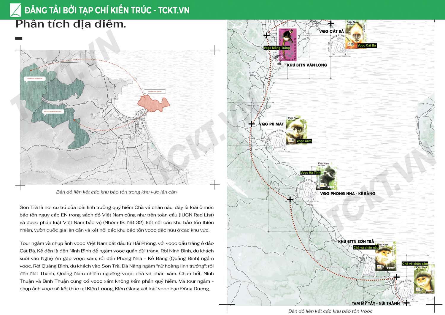Screen dimensions: 445x315
Task: Click the white logo in the green banner
Action: pyautogui.click(x=15, y=10)
